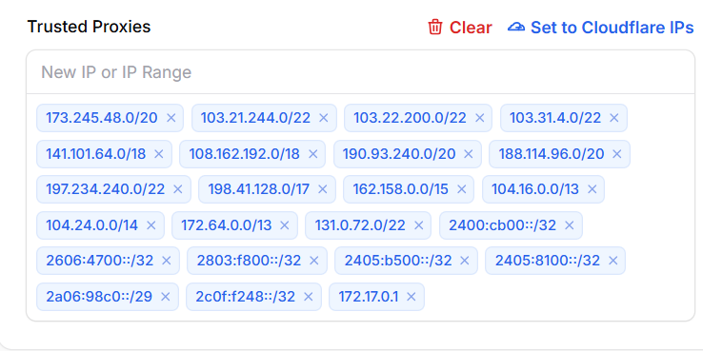Screen dimensions: 703x351
Task: Remove the 190.93.240.0/20 entry
Action: tap(469, 154)
